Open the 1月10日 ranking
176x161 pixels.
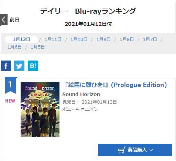pos(79,40)
